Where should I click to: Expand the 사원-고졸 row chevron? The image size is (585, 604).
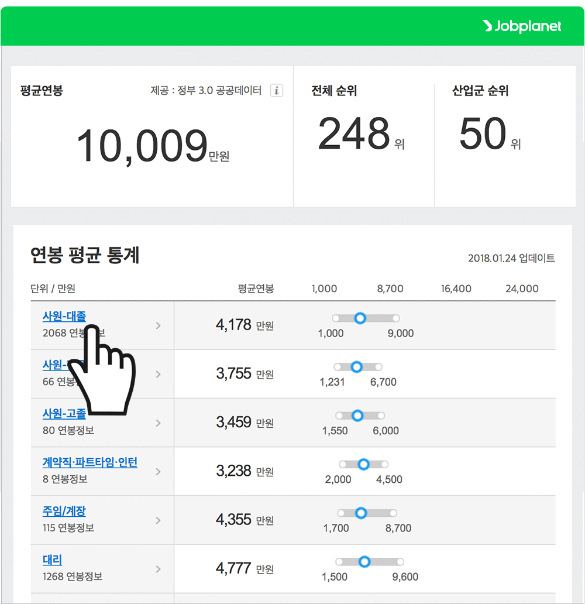(159, 423)
